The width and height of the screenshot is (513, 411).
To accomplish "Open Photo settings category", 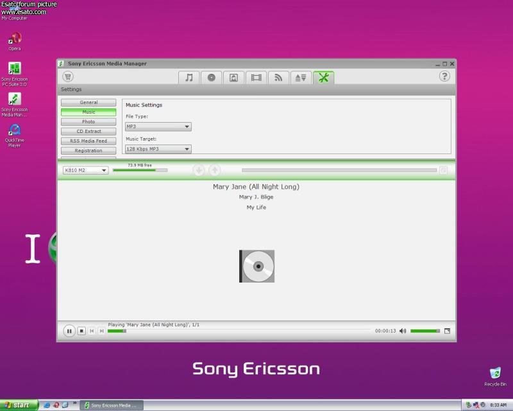I will [88, 121].
